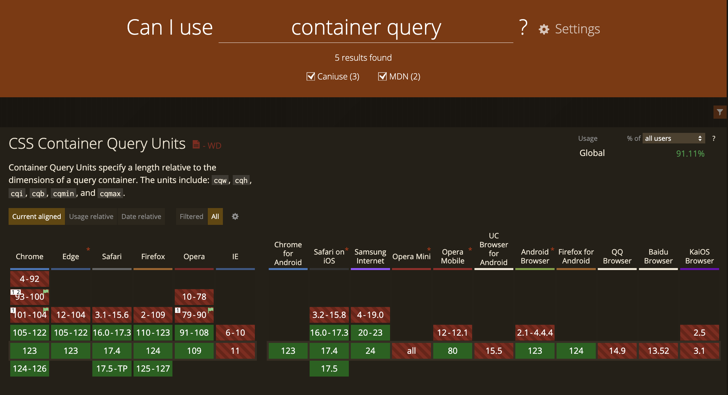Screen dimensions: 728x395
Task: Open CSS Container Query Units title link
Action: click(x=97, y=144)
